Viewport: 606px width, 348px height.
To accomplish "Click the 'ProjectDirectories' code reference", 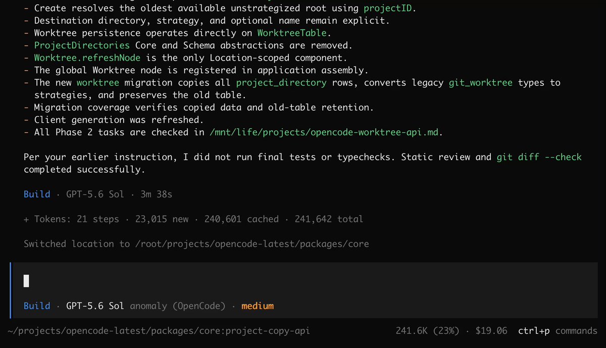I will pyautogui.click(x=82, y=45).
